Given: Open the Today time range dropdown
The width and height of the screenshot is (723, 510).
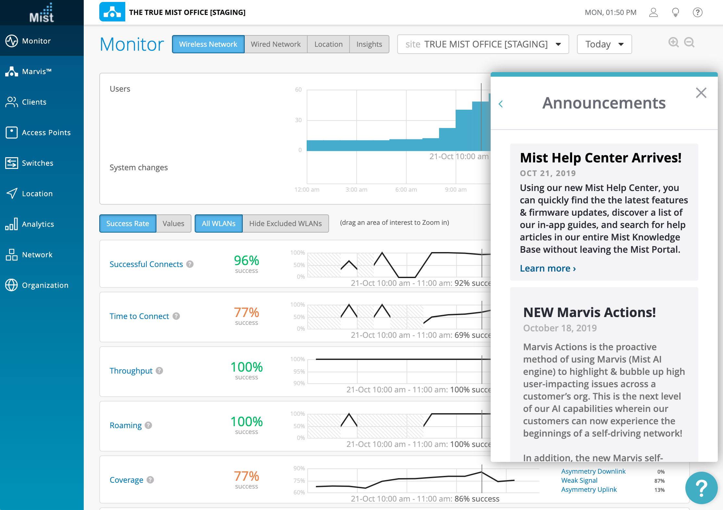Looking at the screenshot, I should click(x=604, y=44).
